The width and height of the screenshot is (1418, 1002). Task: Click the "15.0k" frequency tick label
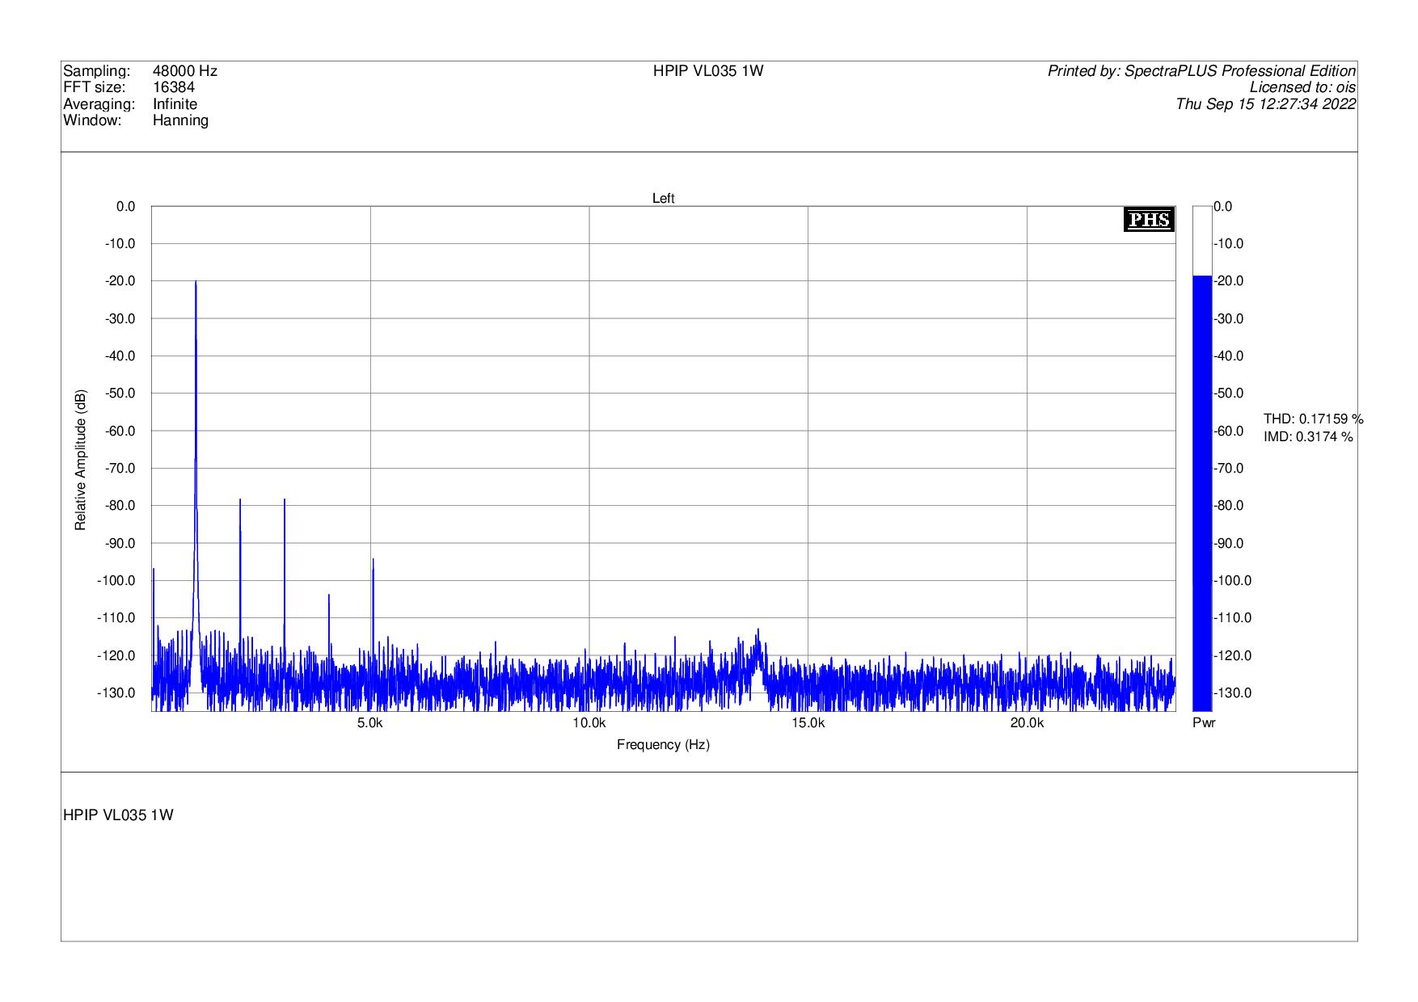pos(808,723)
